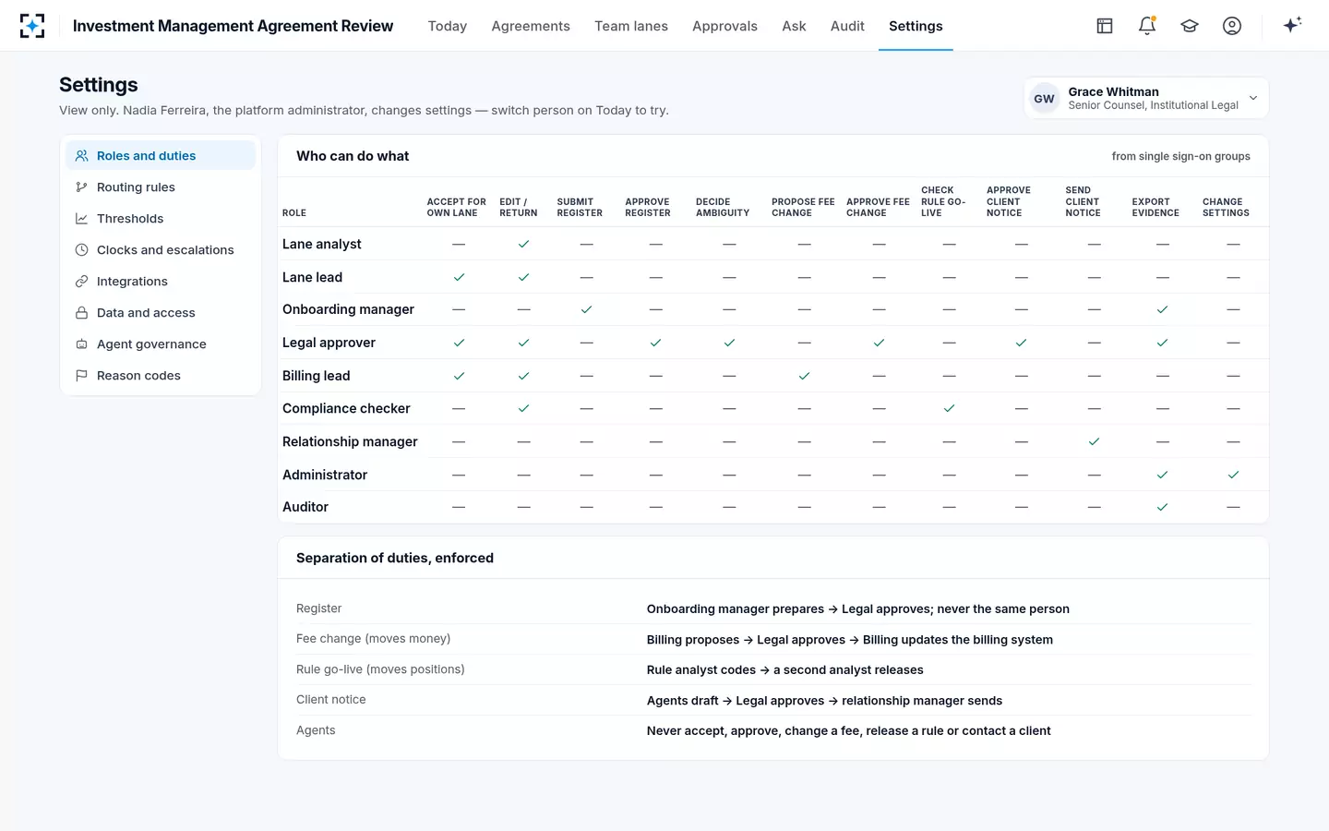This screenshot has height=831, width=1329.
Task: Click the 'Rule go-live (moves positions)' row label
Action: pos(380,669)
